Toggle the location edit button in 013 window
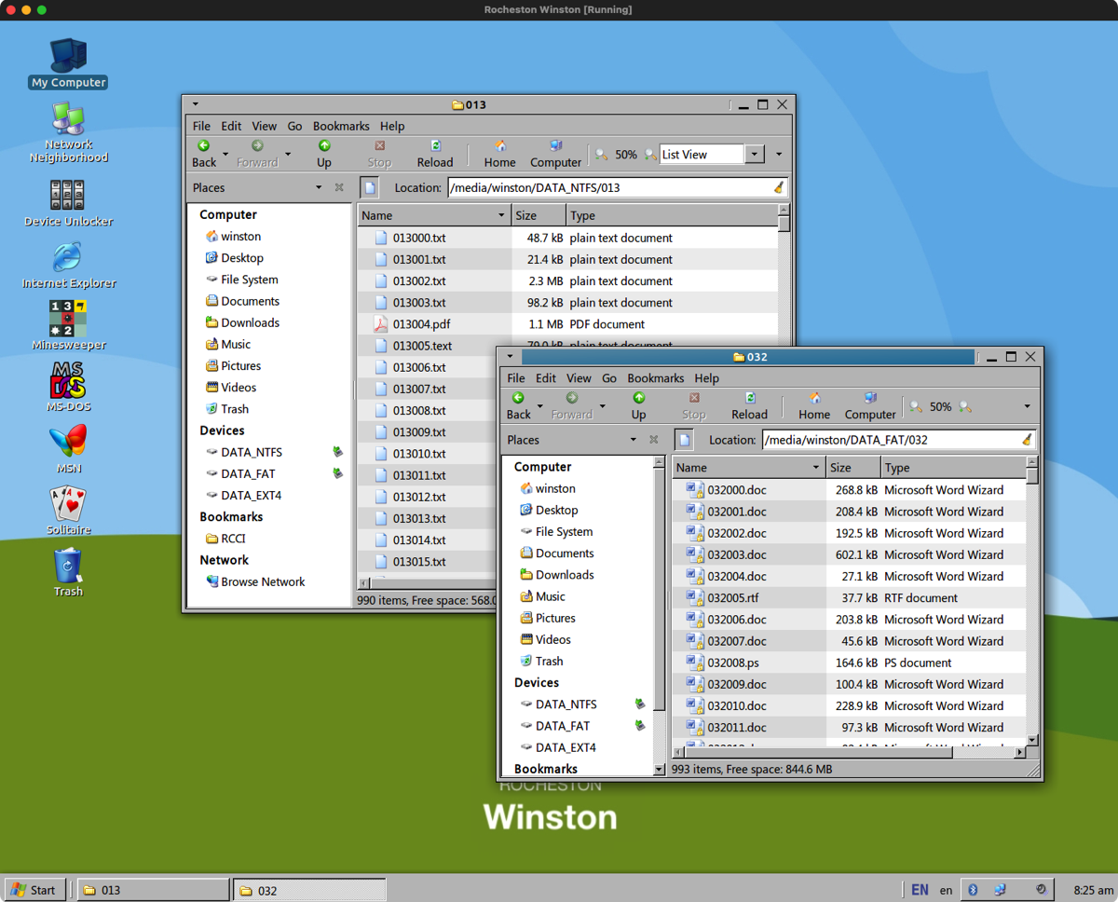The width and height of the screenshot is (1118, 902). tap(370, 188)
